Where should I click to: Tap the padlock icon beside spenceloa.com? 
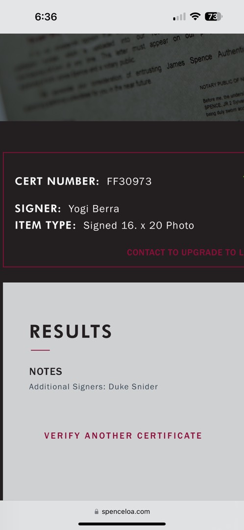point(97,511)
